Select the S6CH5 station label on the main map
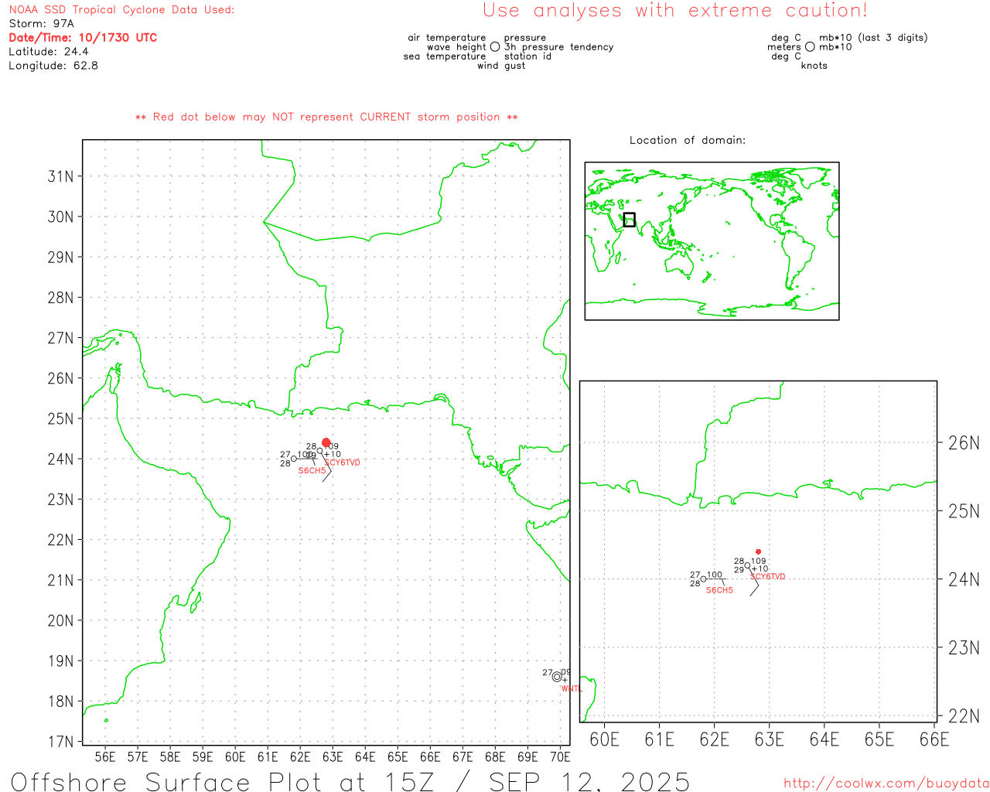Image resolution: width=990 pixels, height=792 pixels. click(312, 470)
